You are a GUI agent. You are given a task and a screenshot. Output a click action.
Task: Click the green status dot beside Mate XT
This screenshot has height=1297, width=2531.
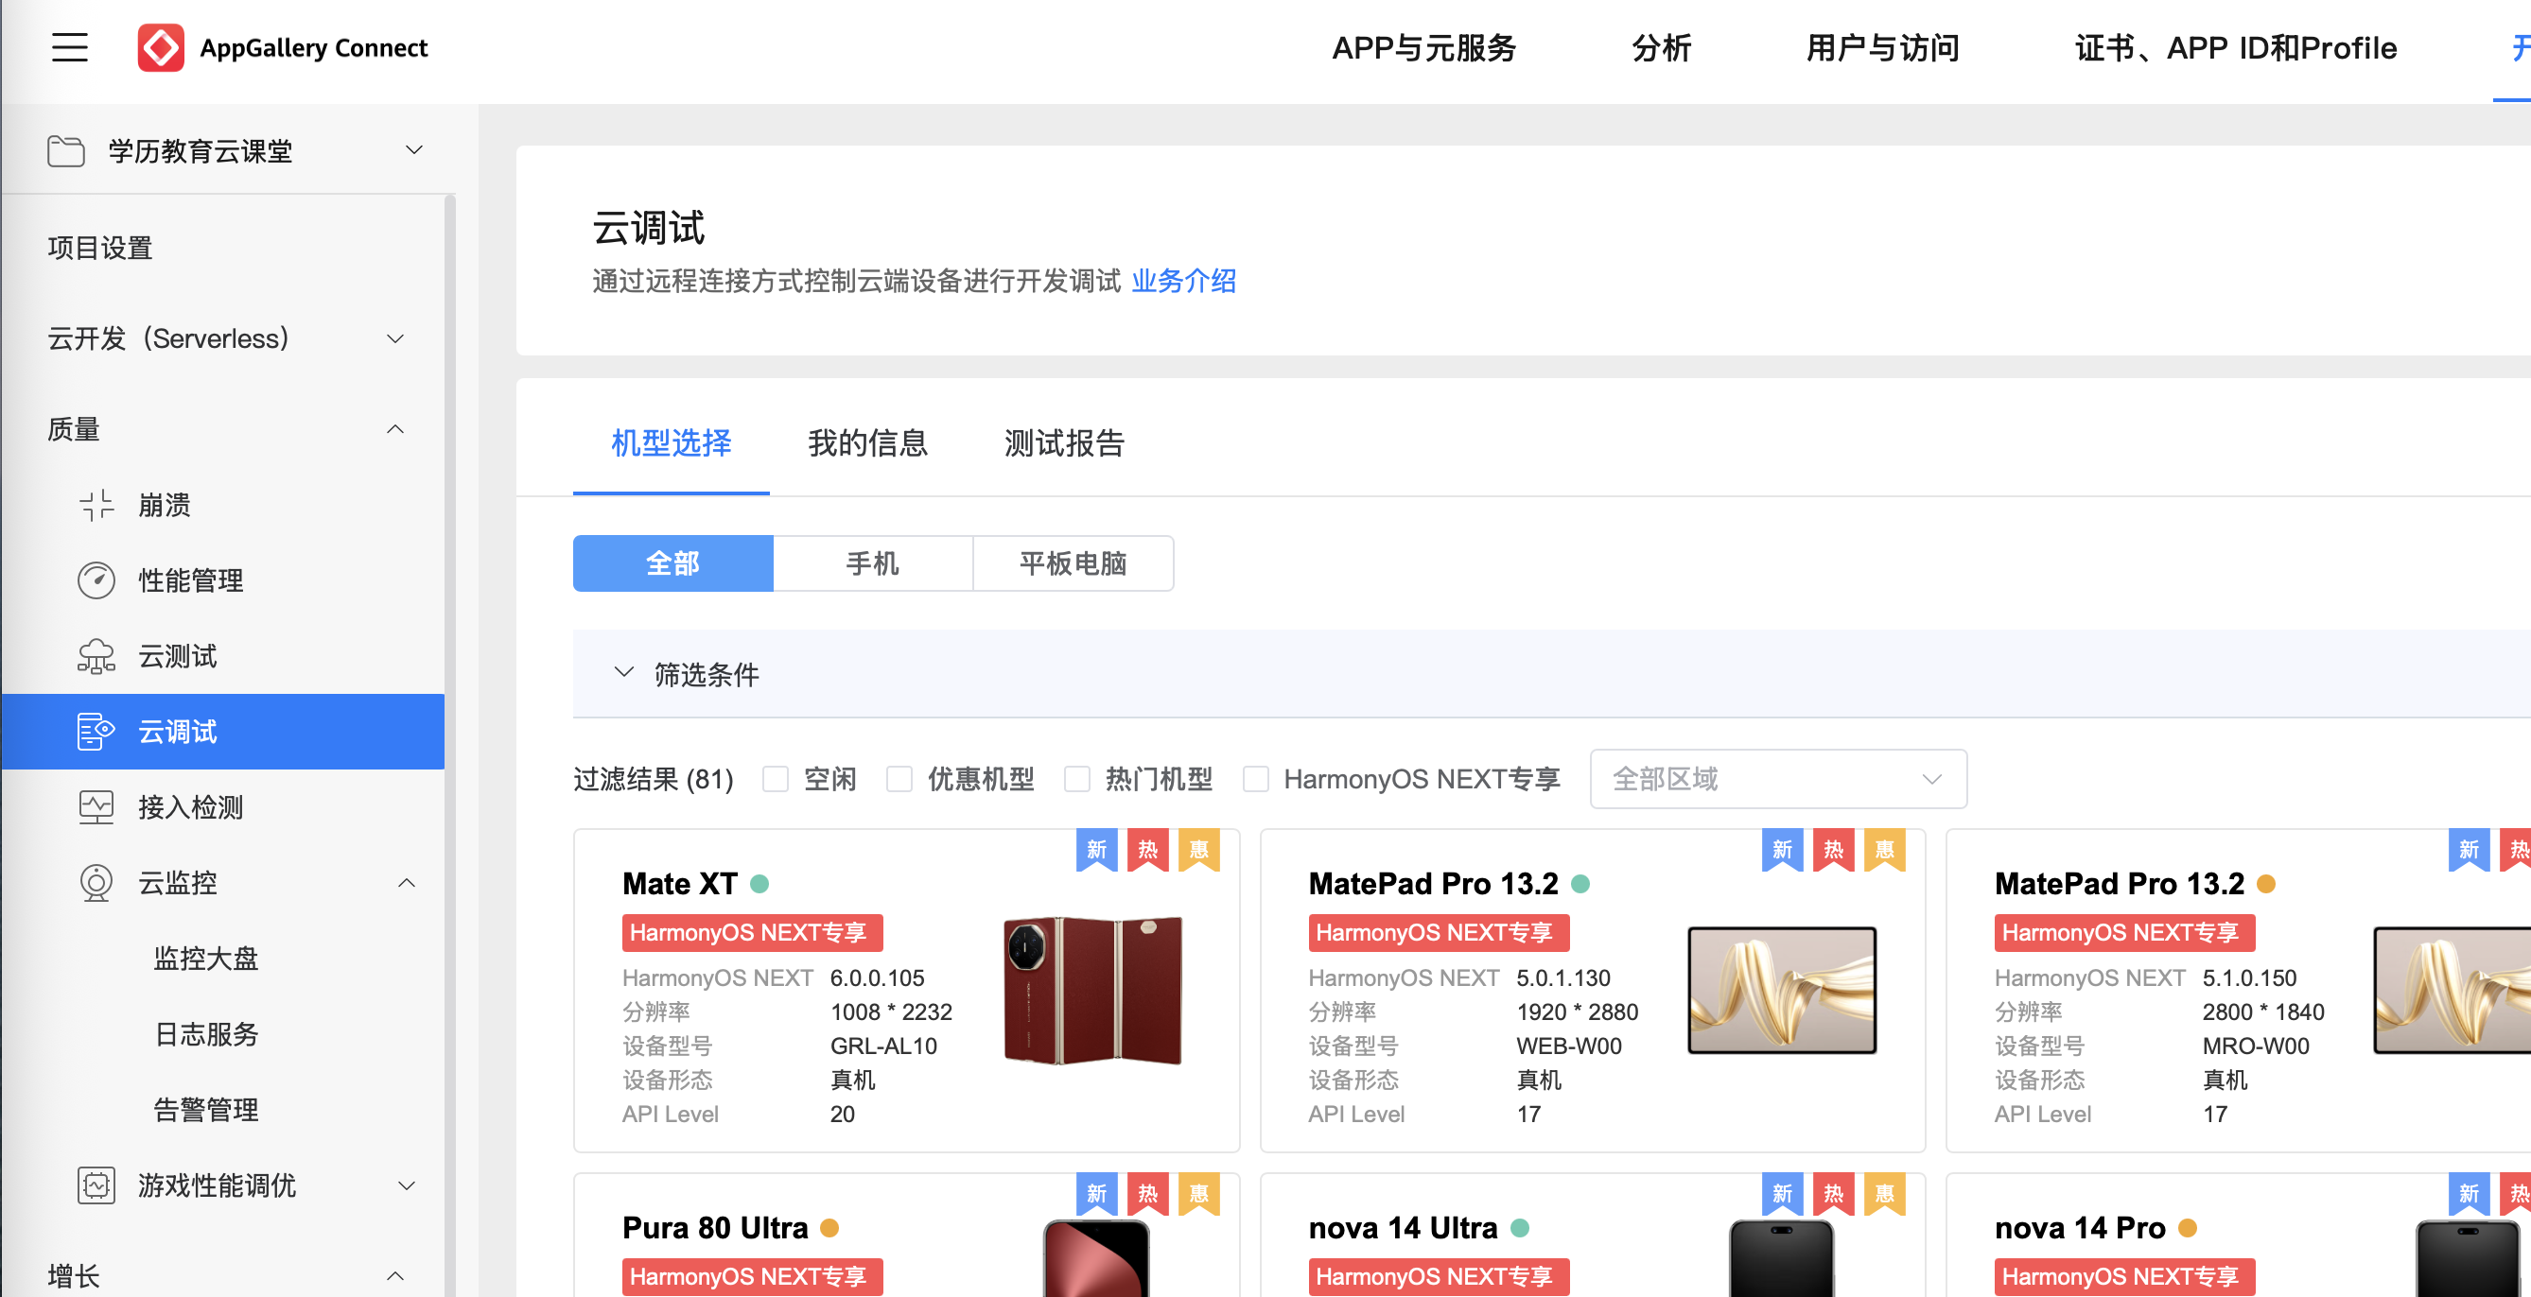(x=759, y=884)
